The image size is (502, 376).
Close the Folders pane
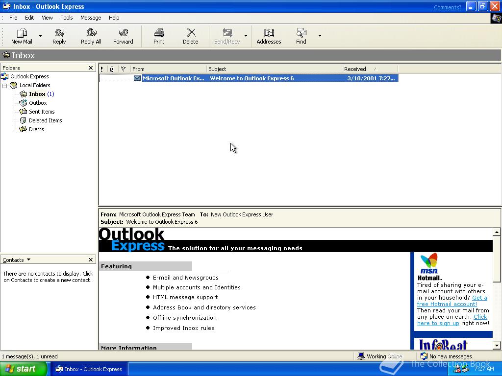(x=91, y=68)
